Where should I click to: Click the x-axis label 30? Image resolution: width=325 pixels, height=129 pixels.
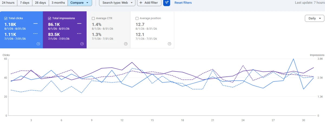coord(303,120)
